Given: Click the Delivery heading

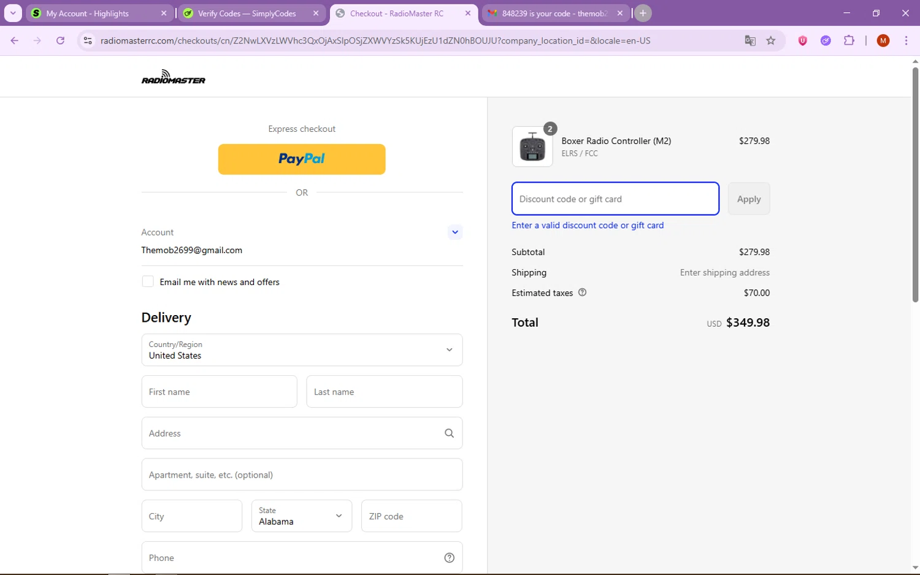Looking at the screenshot, I should pyautogui.click(x=166, y=318).
